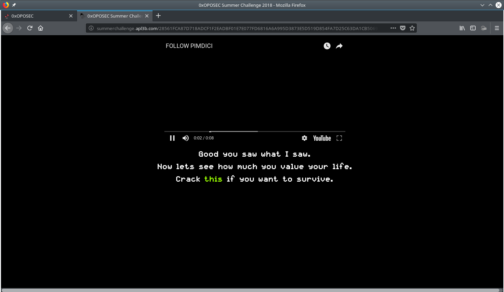Screen dimensions: 504x292
Task: Open the Firefox hamburger menu
Action: (497, 28)
